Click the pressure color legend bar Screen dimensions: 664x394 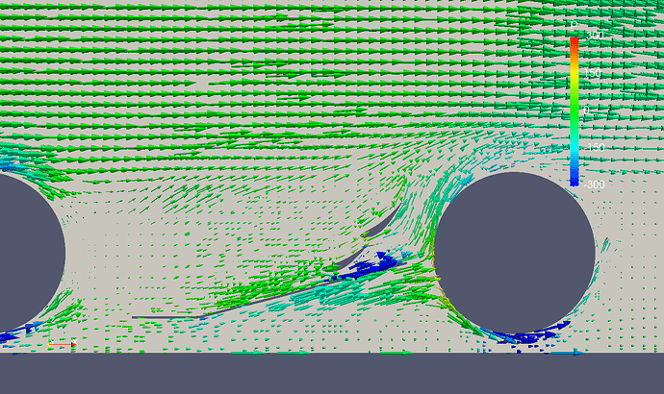point(575,111)
